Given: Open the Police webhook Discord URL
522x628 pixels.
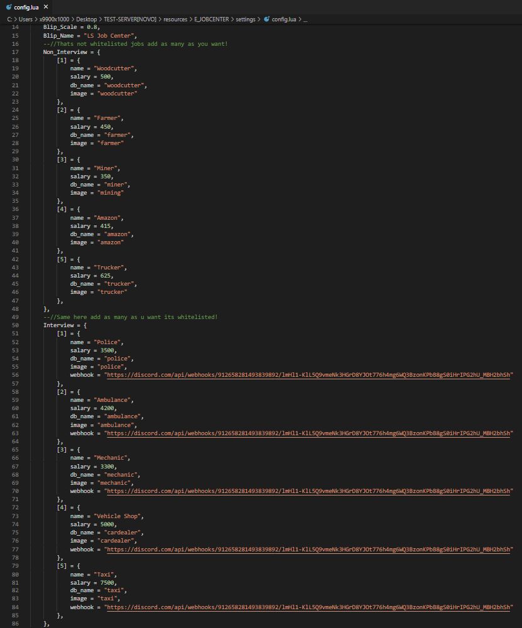Looking at the screenshot, I should pos(308,376).
